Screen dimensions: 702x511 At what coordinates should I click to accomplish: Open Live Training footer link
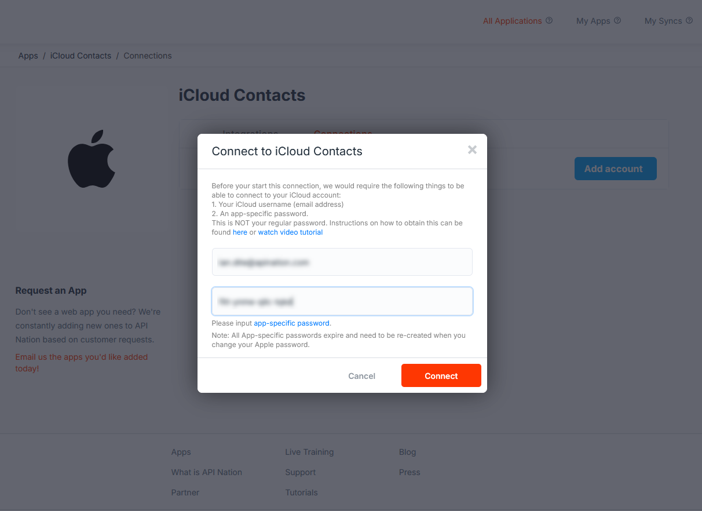pyautogui.click(x=309, y=452)
